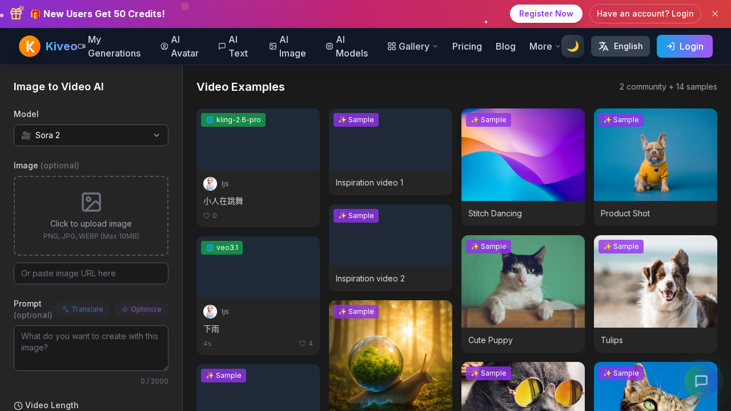Open the Model dropdown showing Sora 2
The height and width of the screenshot is (411, 731).
91,135
